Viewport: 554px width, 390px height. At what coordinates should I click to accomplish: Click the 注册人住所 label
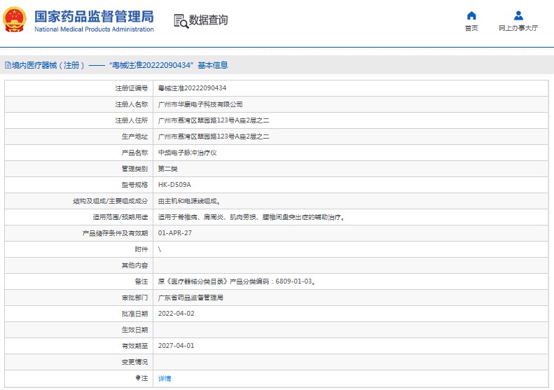pos(132,120)
